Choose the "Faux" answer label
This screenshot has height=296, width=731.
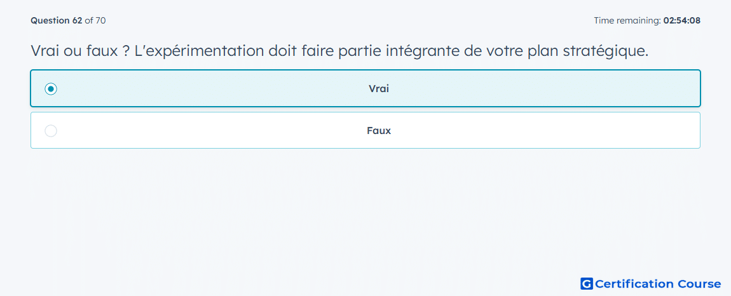(x=378, y=131)
